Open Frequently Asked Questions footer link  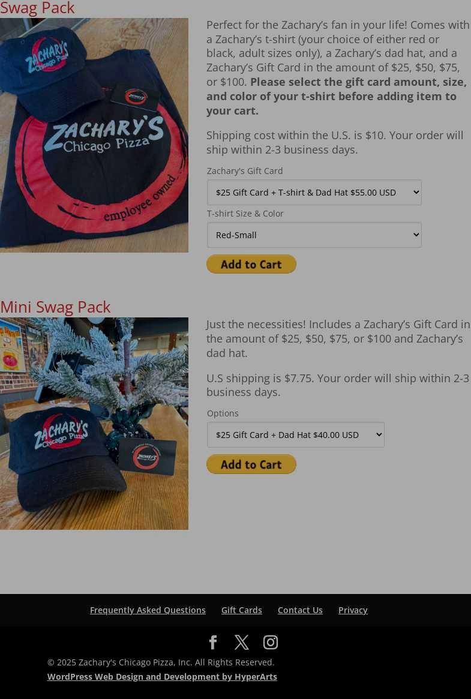148,610
